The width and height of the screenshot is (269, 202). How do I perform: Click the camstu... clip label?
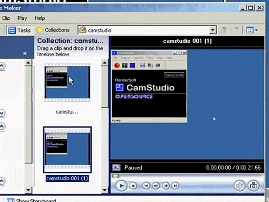[x=67, y=112]
